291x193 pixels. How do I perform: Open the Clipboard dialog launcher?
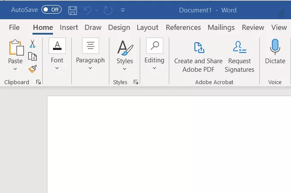click(x=38, y=82)
